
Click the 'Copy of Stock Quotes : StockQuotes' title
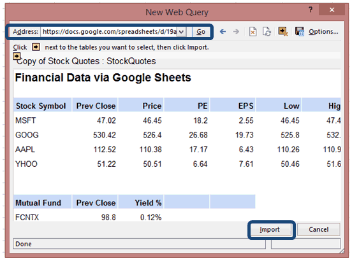pyautogui.click(x=86, y=61)
